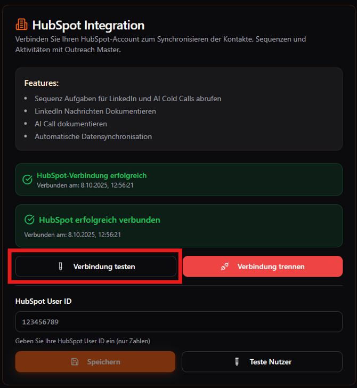Save the user ID with "Speichern"
Image resolution: width=357 pixels, height=388 pixels.
click(x=95, y=362)
